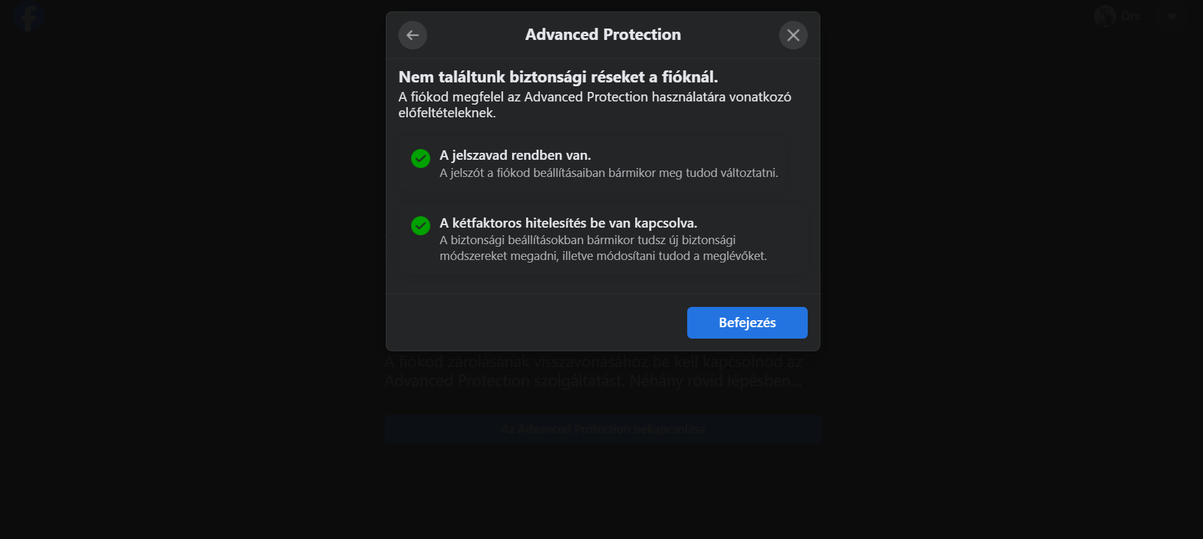Click the back arrow in the dialog header
The width and height of the screenshot is (1203, 539).
412,35
